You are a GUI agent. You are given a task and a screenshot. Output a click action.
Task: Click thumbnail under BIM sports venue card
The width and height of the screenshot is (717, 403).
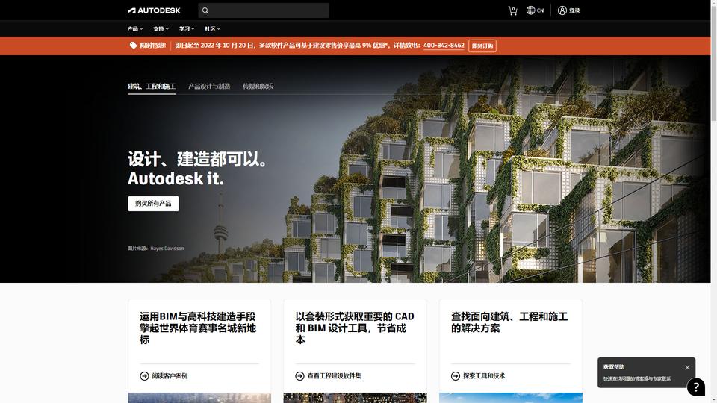pyautogui.click(x=199, y=398)
